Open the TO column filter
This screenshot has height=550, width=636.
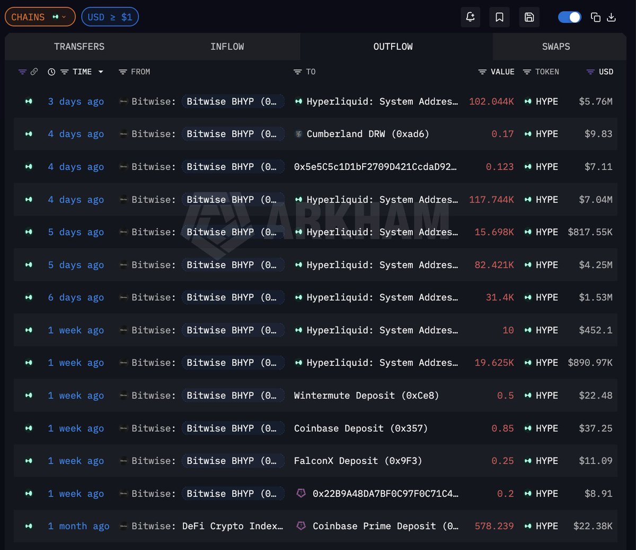pos(297,72)
